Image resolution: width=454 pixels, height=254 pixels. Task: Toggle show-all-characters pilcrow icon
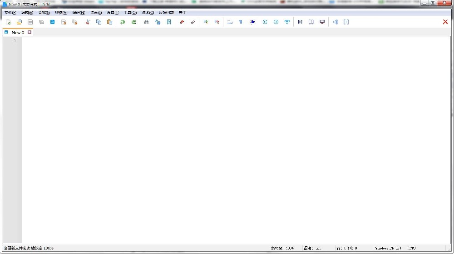[x=241, y=22]
